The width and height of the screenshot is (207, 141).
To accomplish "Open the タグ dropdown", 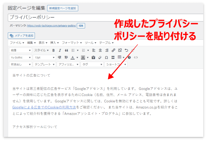I will (x=92, y=64).
